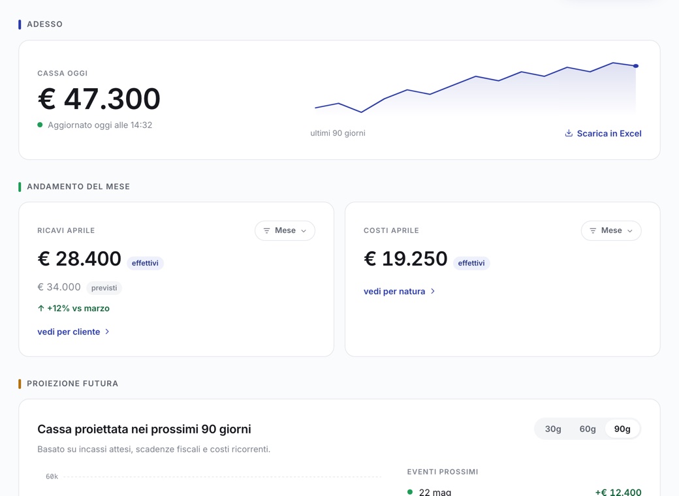Open vedi per cliente link

(74, 332)
